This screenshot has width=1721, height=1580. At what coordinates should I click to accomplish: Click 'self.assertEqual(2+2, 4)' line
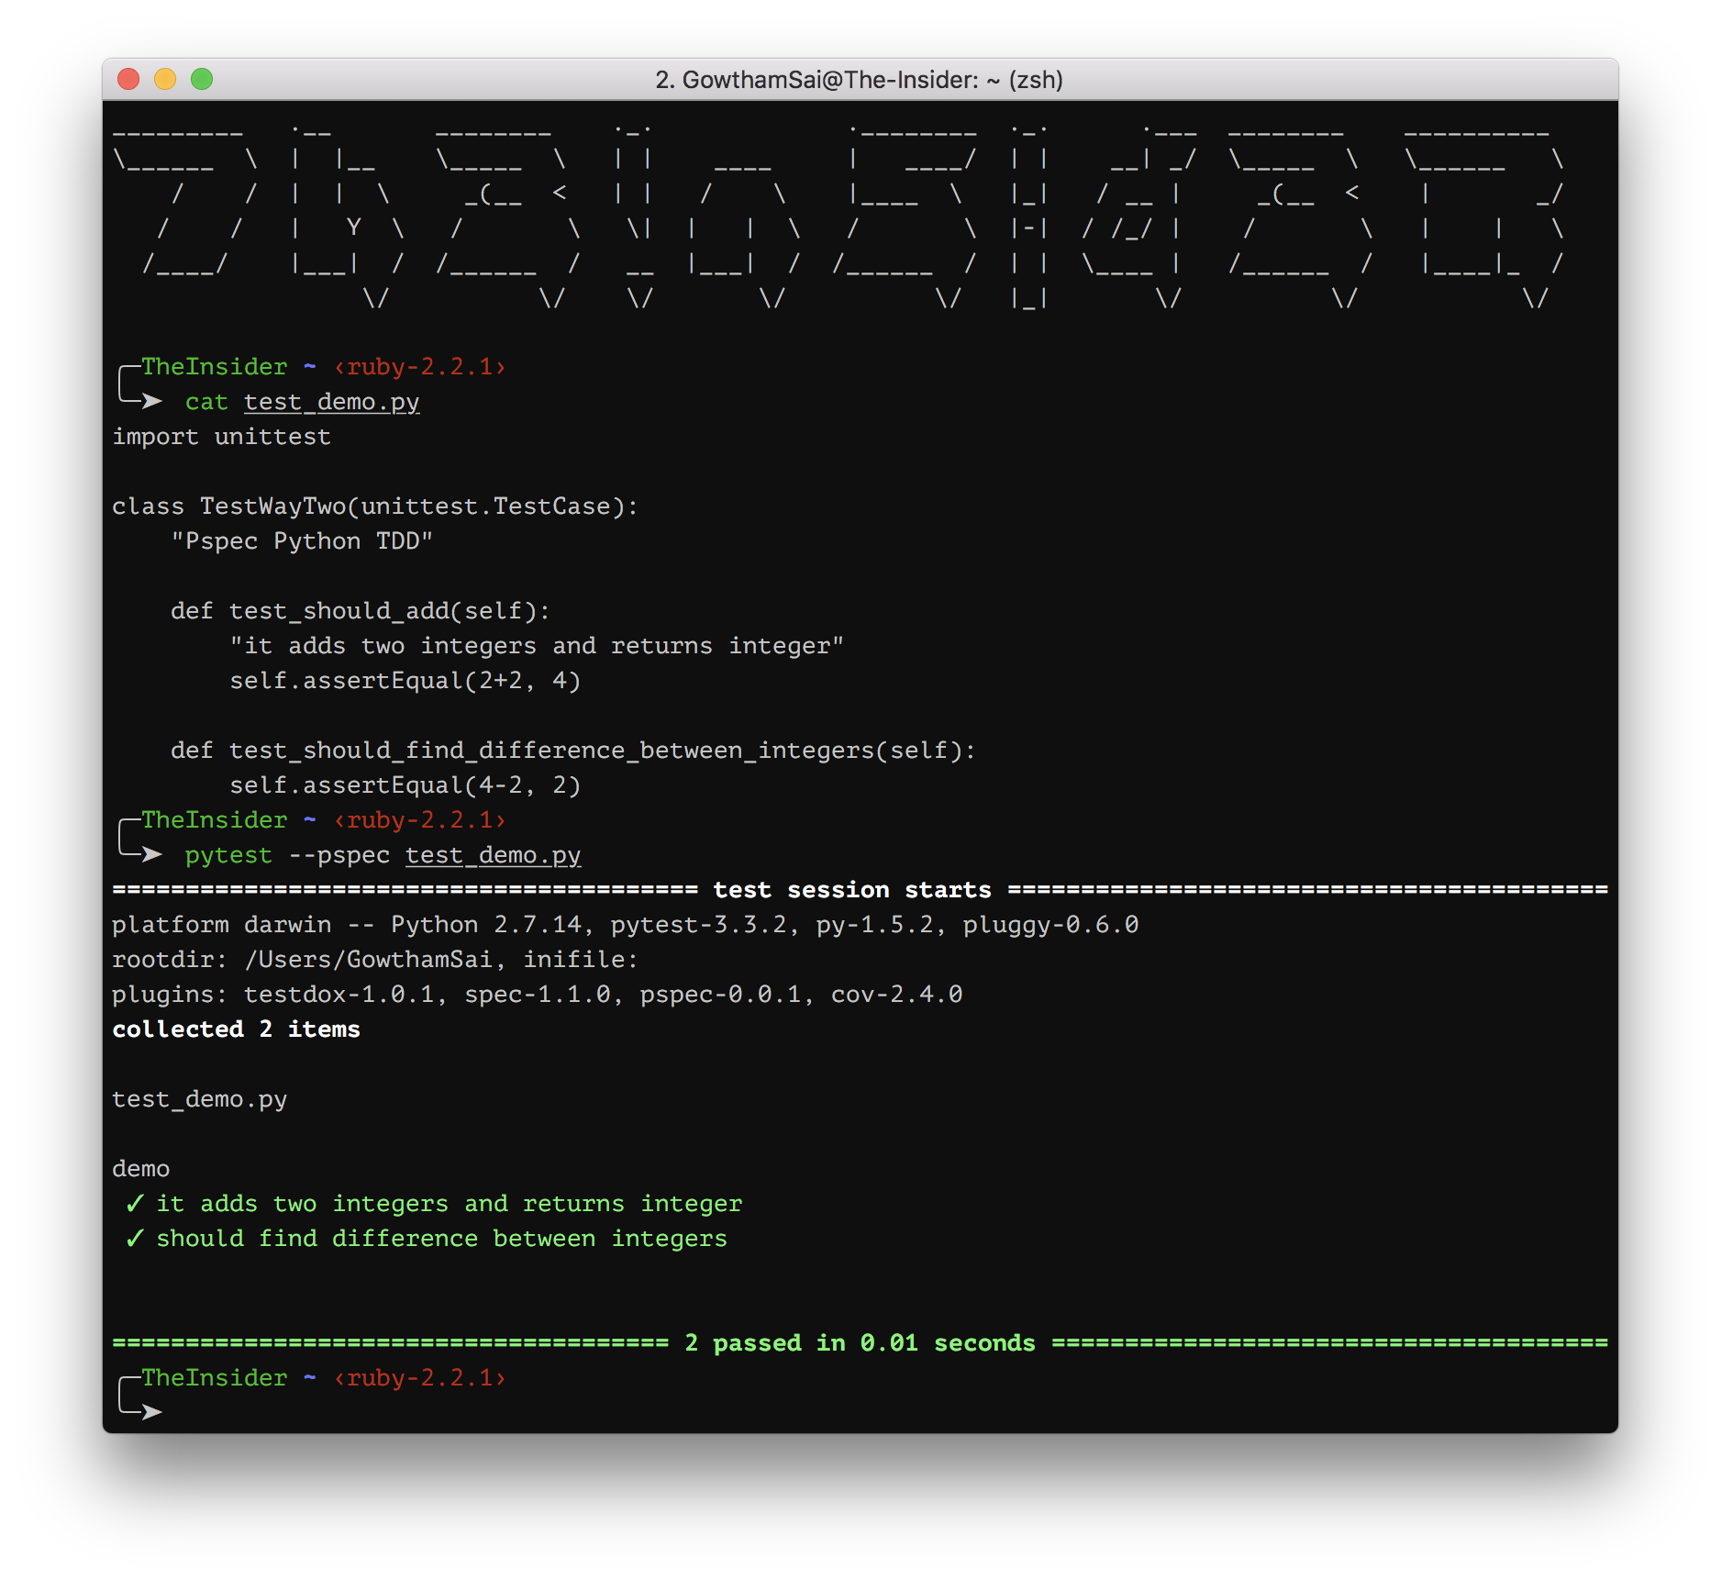click(x=405, y=681)
